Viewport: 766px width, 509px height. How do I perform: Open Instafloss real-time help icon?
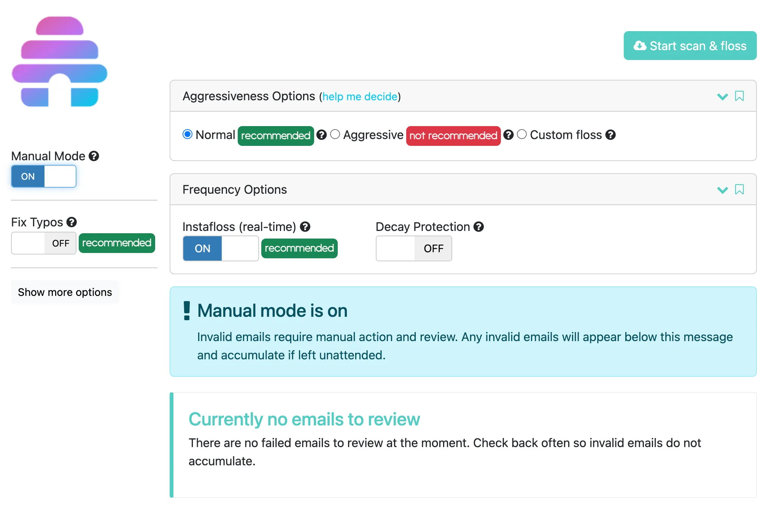(x=305, y=227)
